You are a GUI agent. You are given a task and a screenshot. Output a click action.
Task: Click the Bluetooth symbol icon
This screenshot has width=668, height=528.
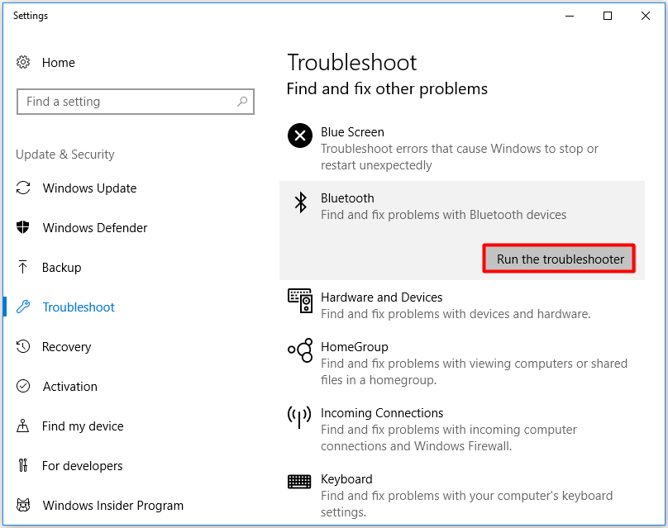301,202
